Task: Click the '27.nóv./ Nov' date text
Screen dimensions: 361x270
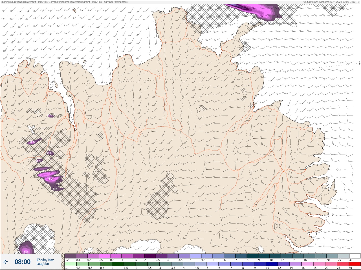Action: point(45,260)
